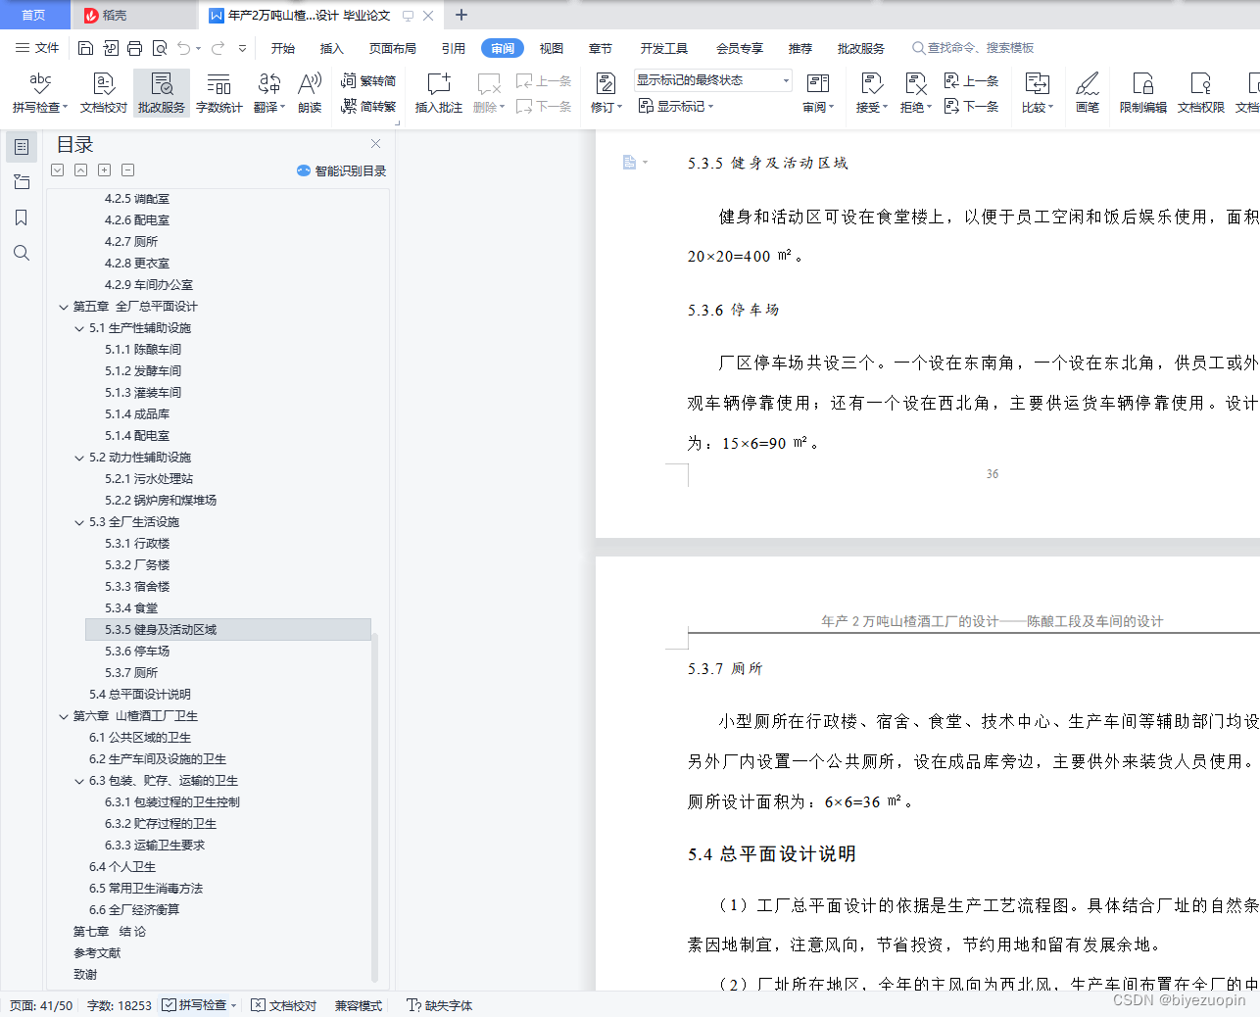Undo the last action
This screenshot has width=1260, height=1017.
coord(184,48)
